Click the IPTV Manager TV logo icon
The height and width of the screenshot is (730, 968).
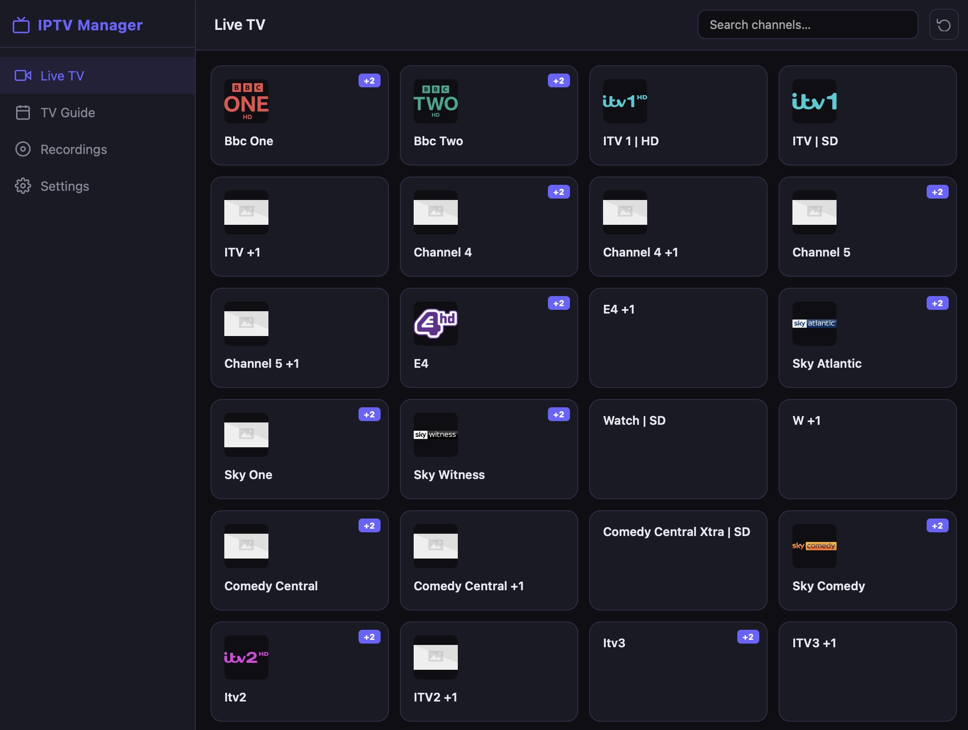point(21,25)
